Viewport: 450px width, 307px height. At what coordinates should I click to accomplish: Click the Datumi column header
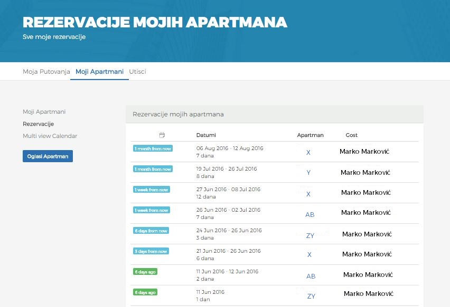point(206,135)
